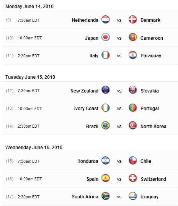Click the South Africa flag icon
Viewport: 178px width, 206px height.
(106, 196)
